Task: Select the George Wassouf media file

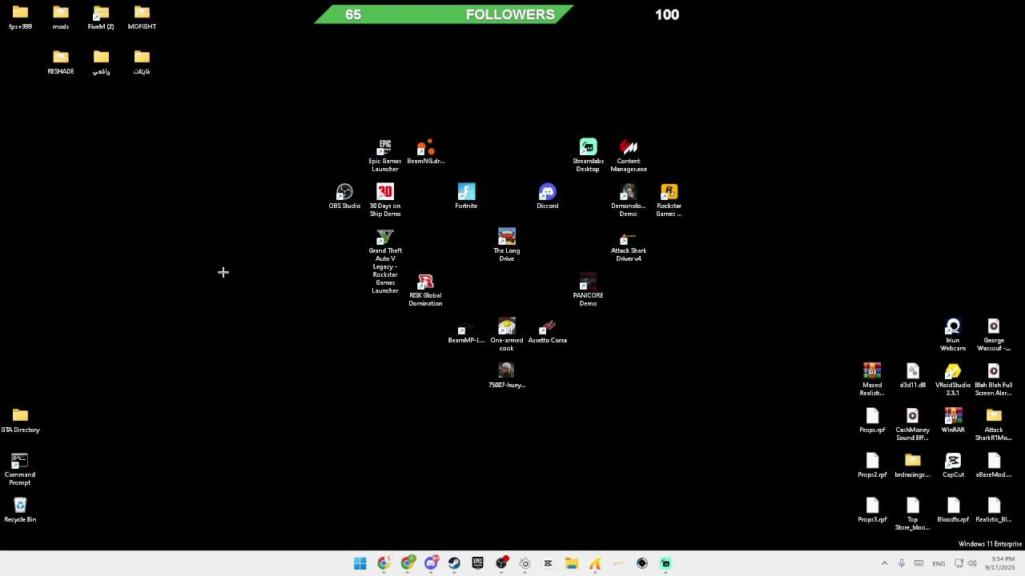Action: coord(994,334)
